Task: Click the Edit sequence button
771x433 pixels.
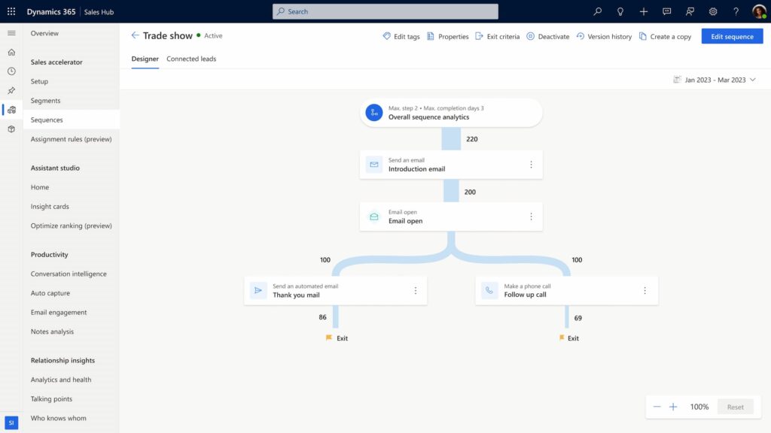Action: click(731, 35)
